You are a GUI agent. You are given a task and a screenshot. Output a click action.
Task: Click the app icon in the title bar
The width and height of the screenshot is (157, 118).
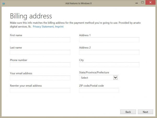coord(4,4)
